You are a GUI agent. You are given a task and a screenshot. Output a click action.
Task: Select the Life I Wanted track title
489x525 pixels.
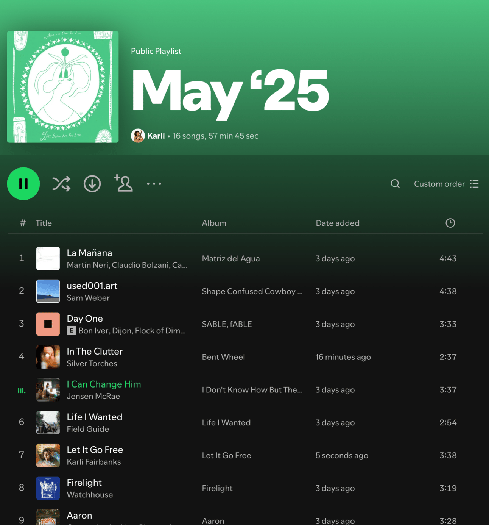(x=95, y=417)
